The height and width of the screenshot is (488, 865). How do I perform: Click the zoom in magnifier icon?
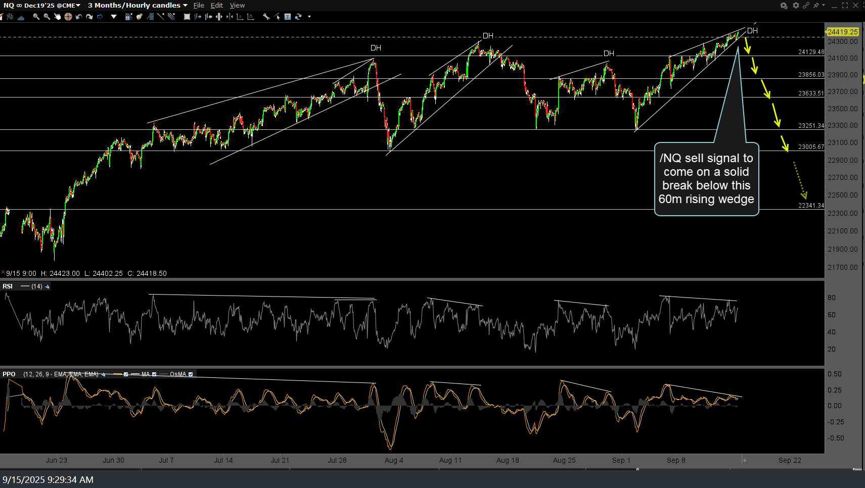pos(36,17)
